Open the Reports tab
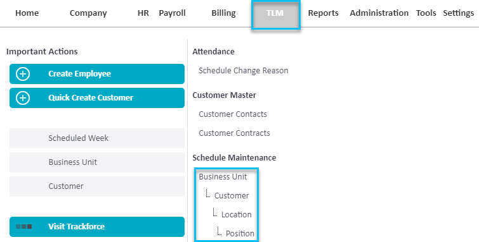The image size is (479, 242). pos(323,13)
